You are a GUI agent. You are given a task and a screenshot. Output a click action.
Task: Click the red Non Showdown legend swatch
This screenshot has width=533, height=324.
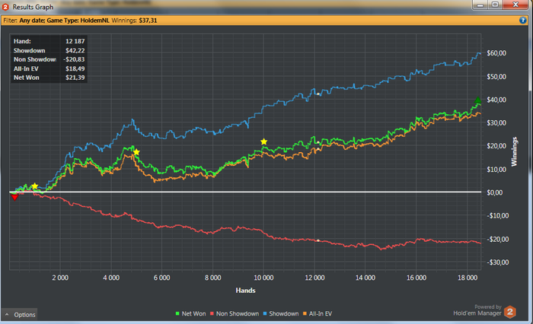[x=212, y=313]
